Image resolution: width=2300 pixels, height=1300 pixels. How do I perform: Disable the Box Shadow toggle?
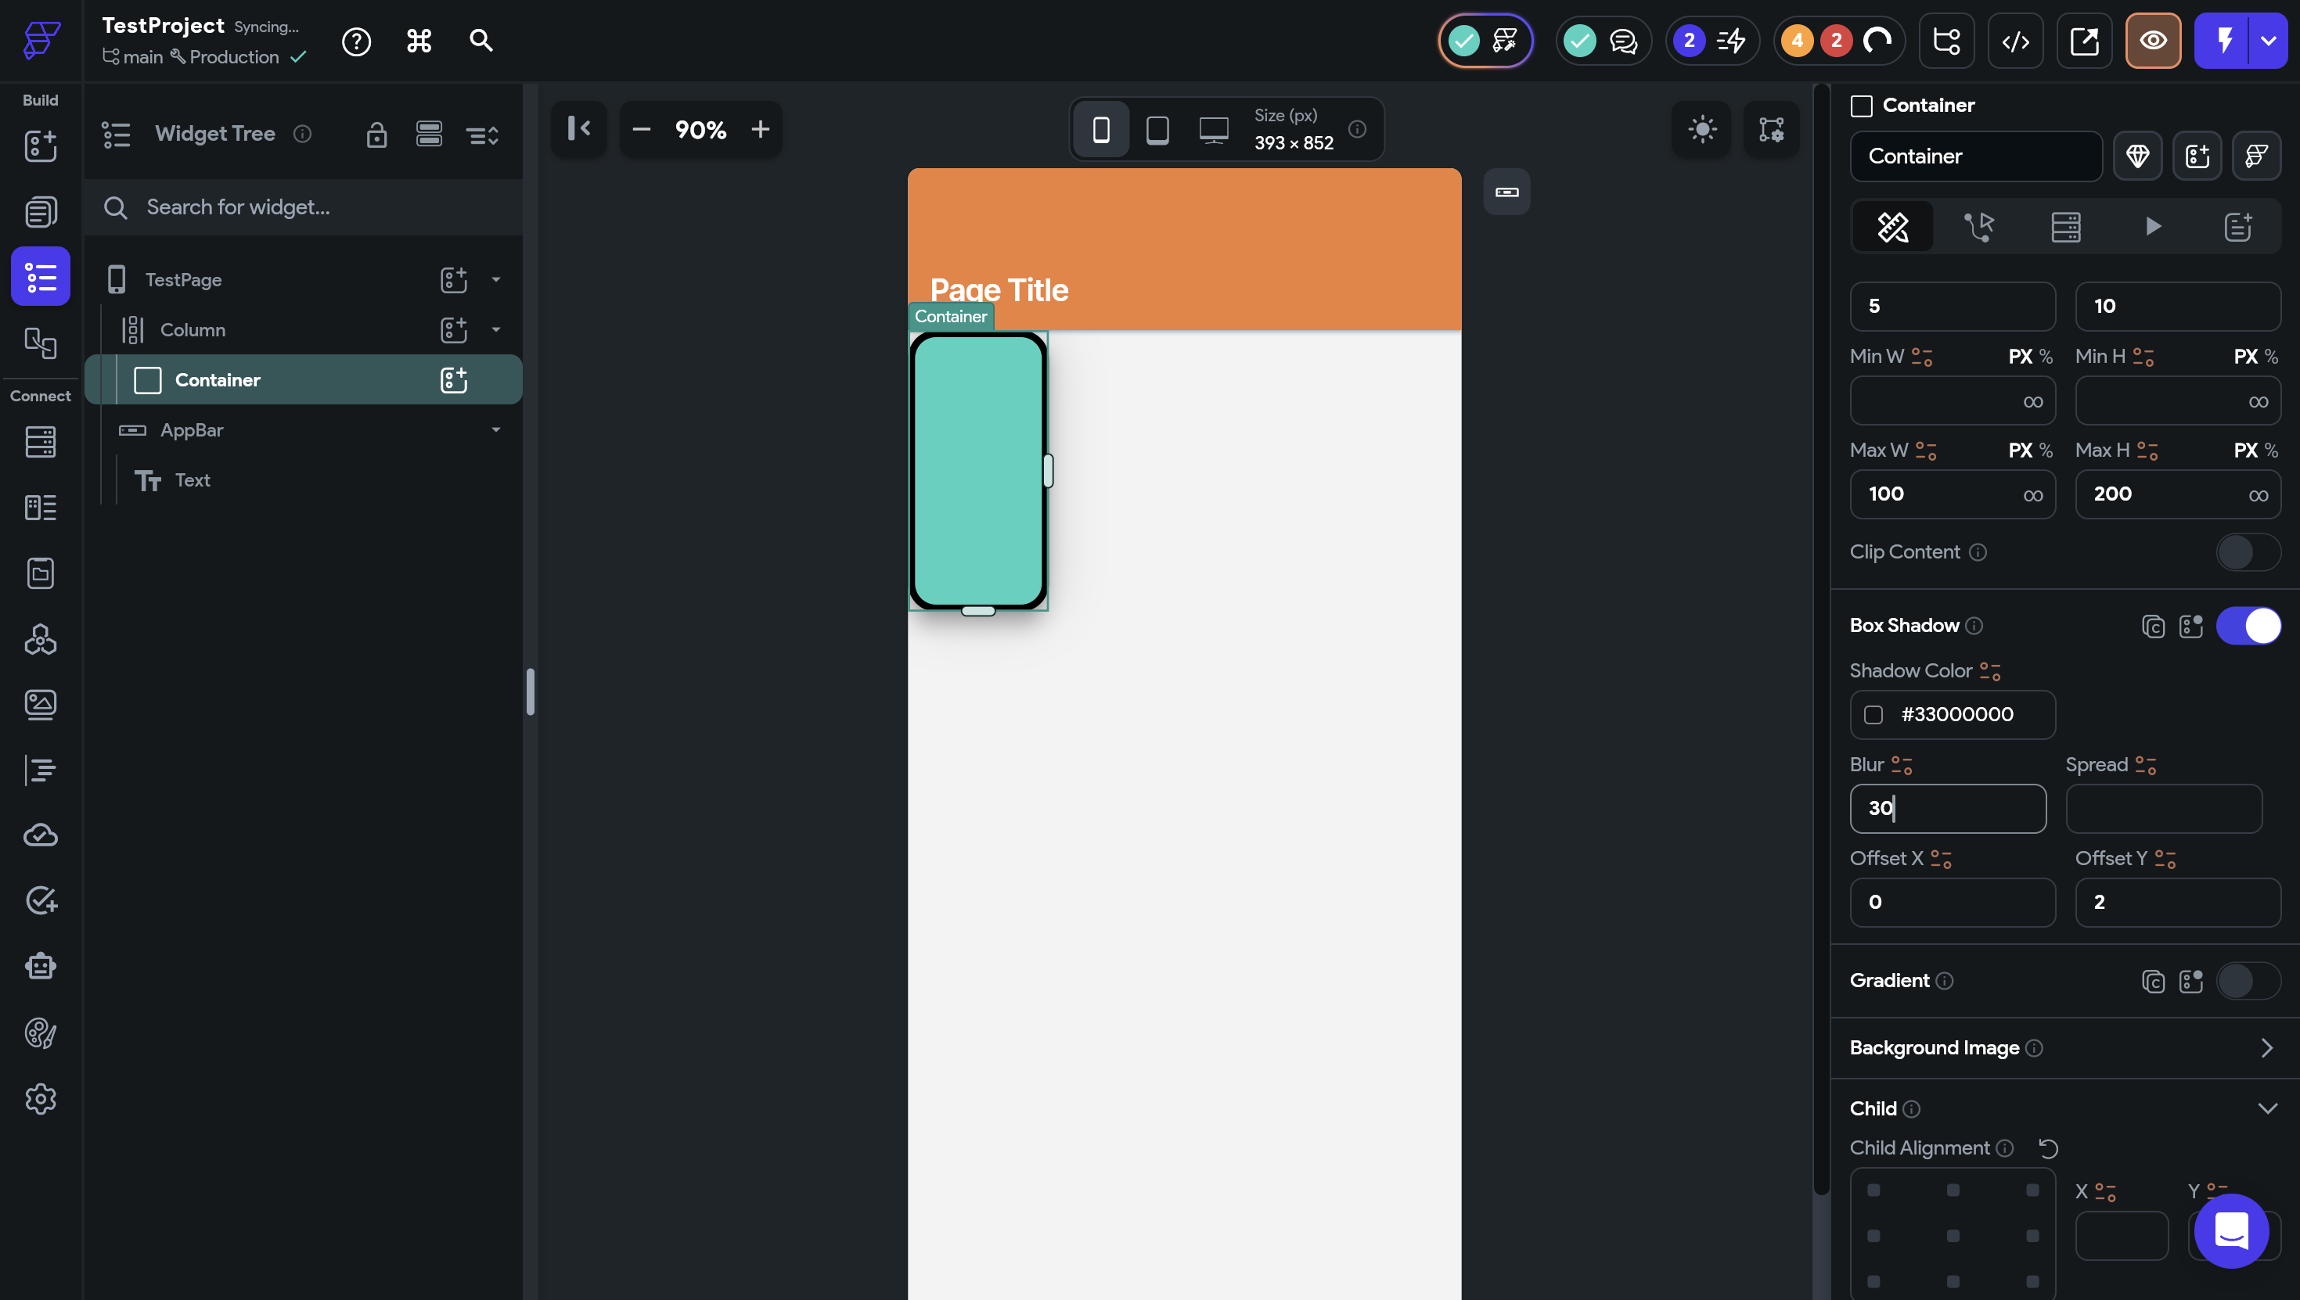[x=2248, y=626]
